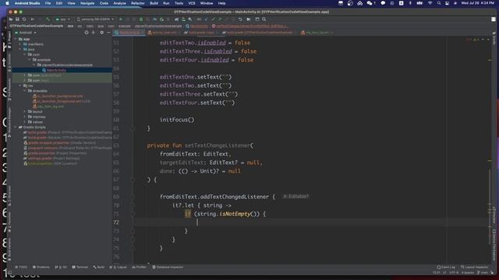Click the Expand/Collapse all icon in Project panel

(x=94, y=33)
